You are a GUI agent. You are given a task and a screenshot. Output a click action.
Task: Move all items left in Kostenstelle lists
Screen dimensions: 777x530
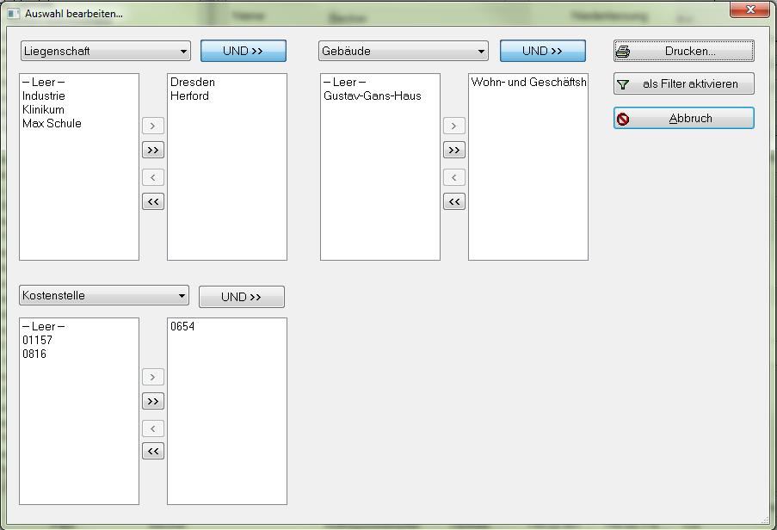[153, 451]
